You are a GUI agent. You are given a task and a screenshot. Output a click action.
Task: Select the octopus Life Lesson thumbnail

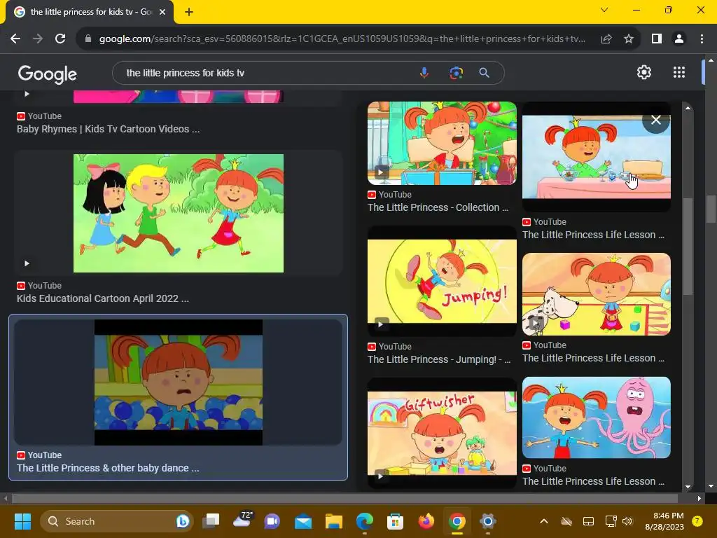tap(597, 418)
